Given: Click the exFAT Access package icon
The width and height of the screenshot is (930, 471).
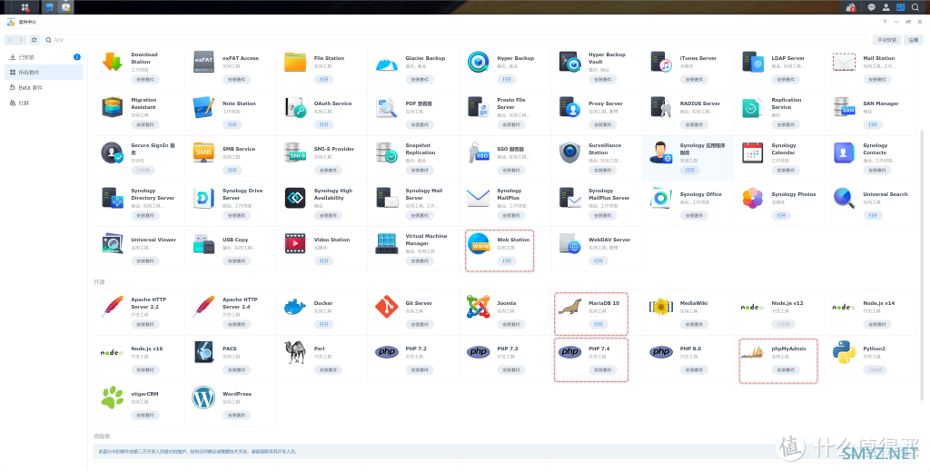Looking at the screenshot, I should coord(203,62).
